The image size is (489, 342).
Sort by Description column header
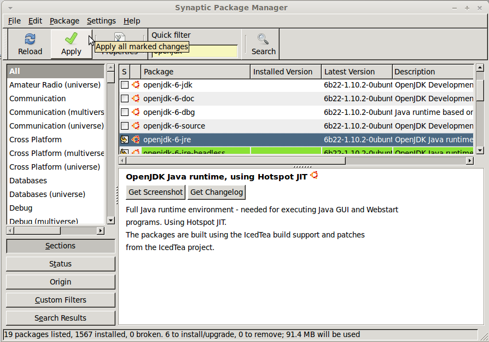point(433,72)
